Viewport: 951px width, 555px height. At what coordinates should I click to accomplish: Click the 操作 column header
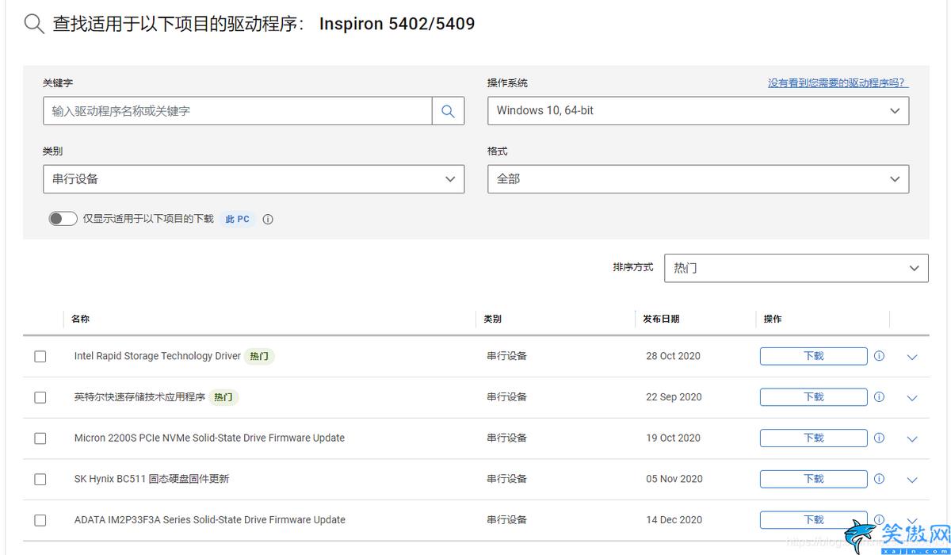pos(773,319)
